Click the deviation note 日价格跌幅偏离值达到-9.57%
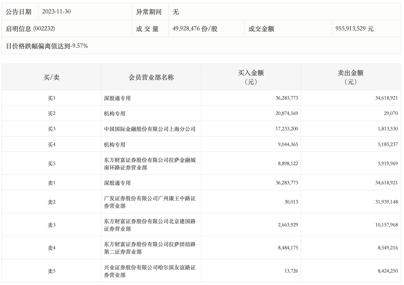This screenshot has height=285, width=404. 47,46
